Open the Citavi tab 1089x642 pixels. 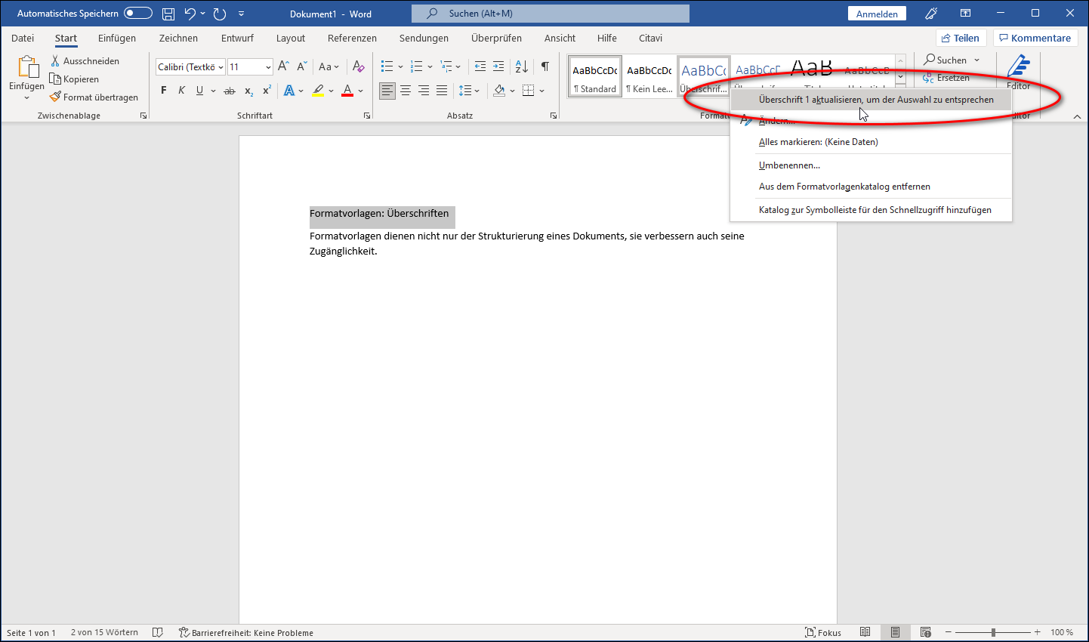coord(650,38)
